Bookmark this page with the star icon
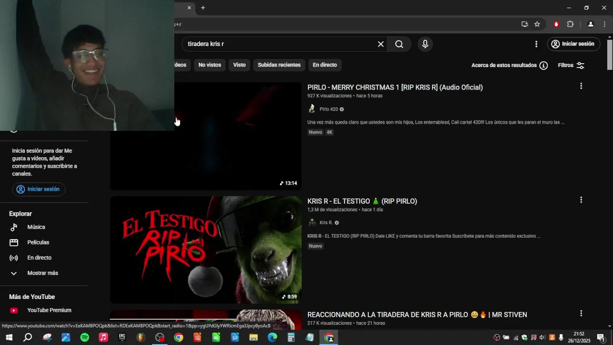Image resolution: width=613 pixels, height=345 pixels. point(537,24)
